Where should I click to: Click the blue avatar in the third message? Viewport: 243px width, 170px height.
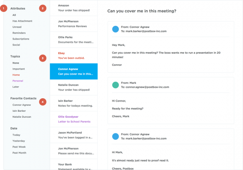click(x=116, y=136)
